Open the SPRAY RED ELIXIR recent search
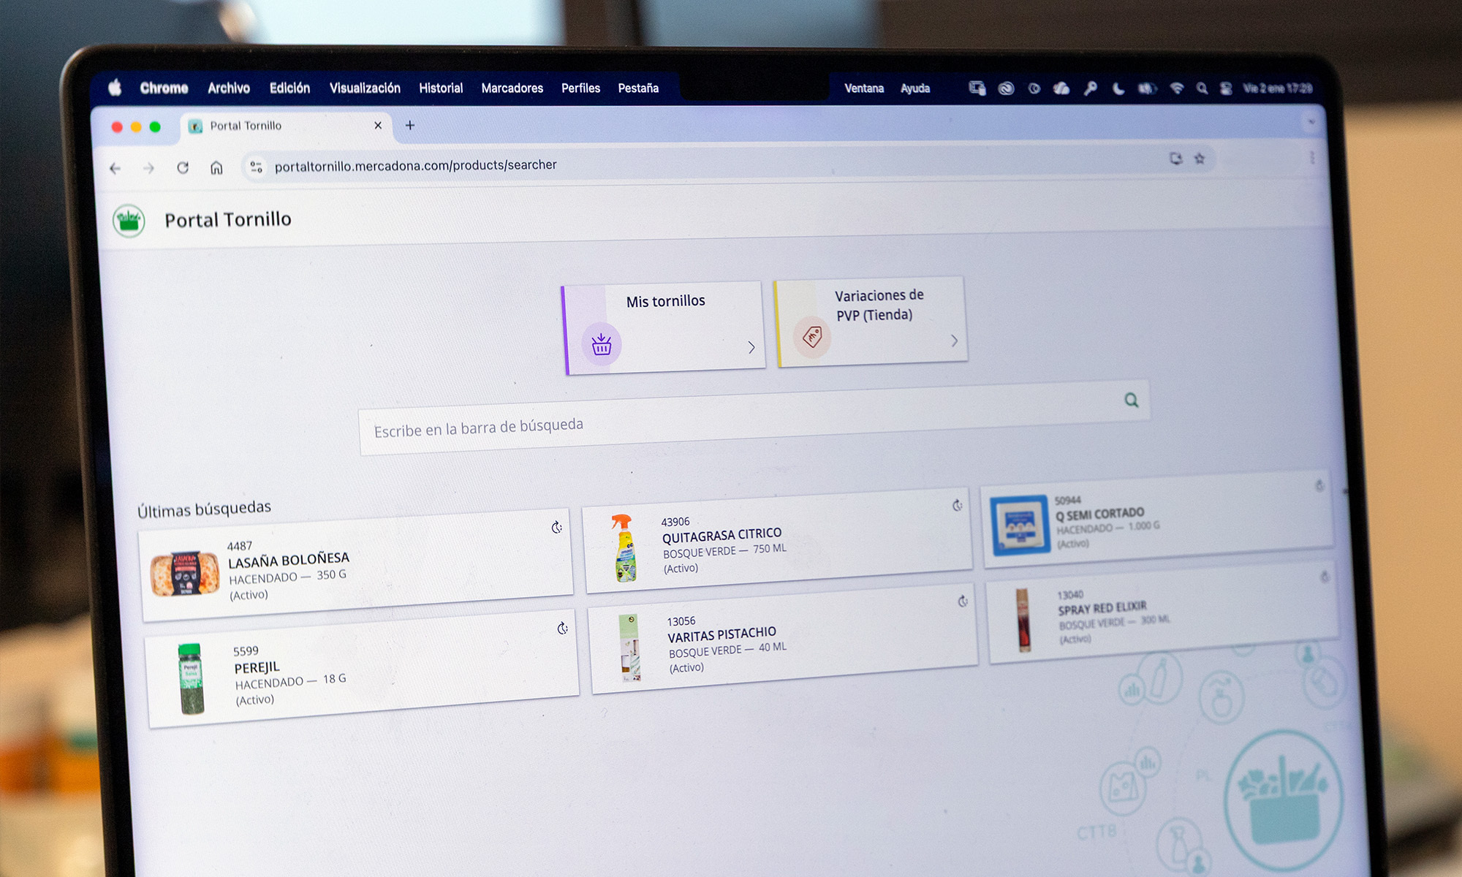The width and height of the screenshot is (1462, 877). (1162, 613)
